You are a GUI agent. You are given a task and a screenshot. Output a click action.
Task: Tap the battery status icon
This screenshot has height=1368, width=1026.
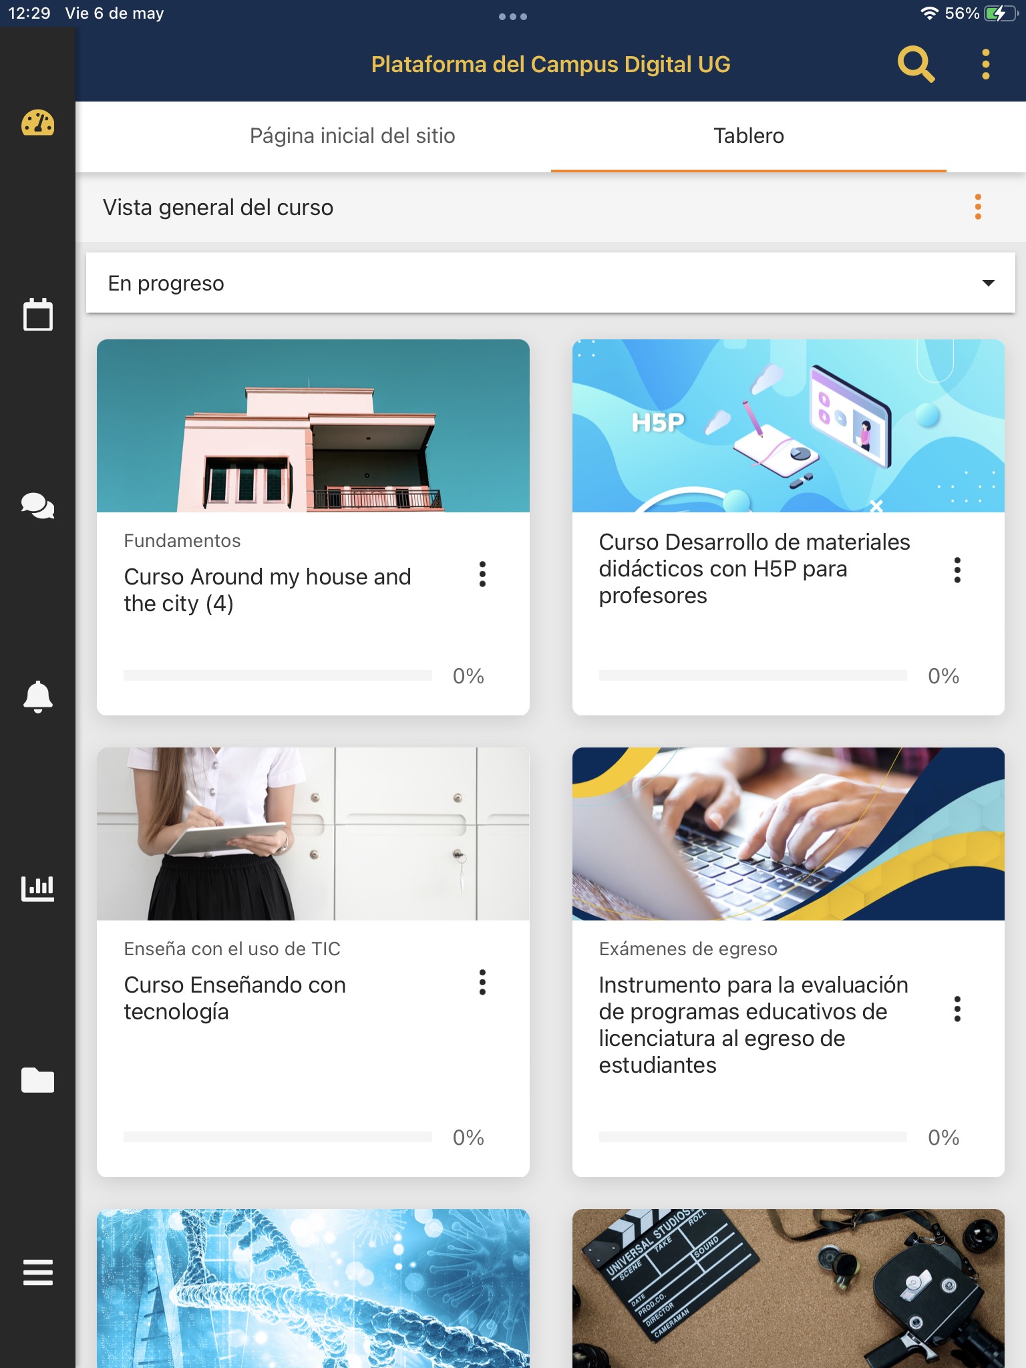point(1001,13)
